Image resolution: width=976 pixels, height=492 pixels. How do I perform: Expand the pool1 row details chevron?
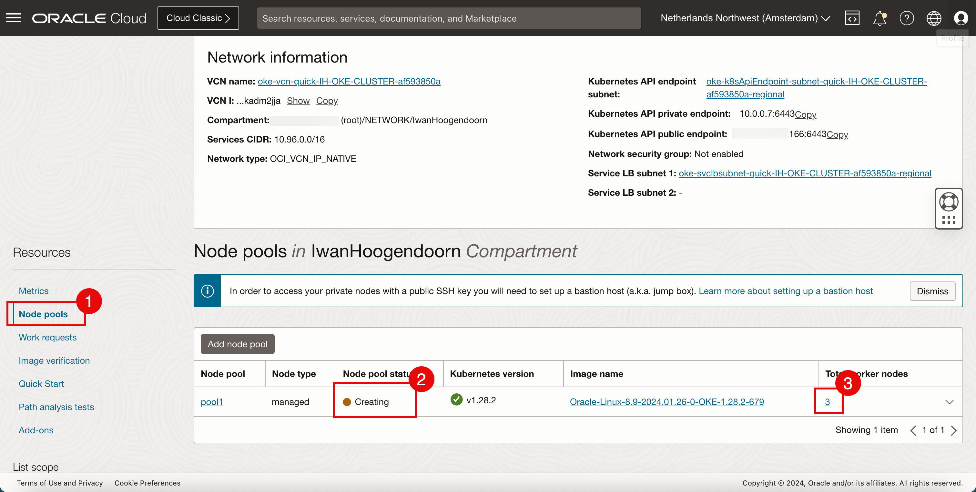coord(949,402)
